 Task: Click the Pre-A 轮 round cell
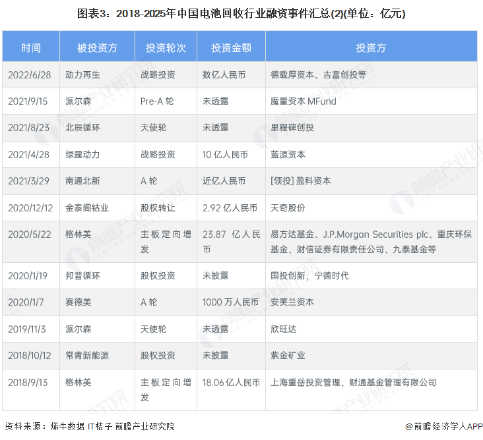point(166,101)
